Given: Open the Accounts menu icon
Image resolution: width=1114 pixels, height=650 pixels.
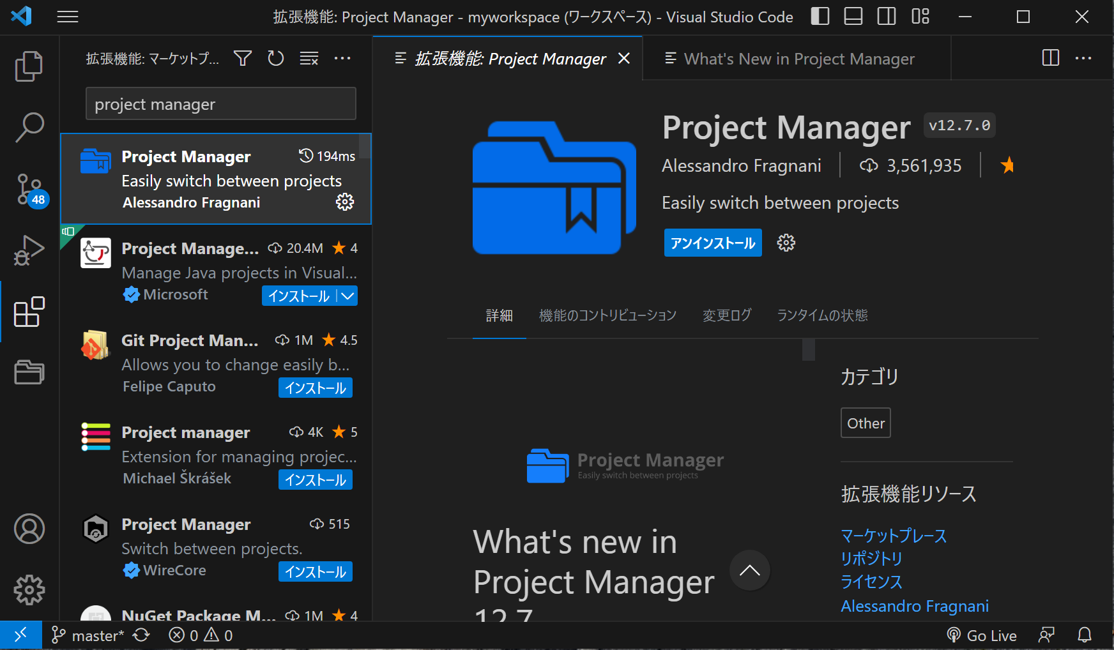Looking at the screenshot, I should point(29,529).
